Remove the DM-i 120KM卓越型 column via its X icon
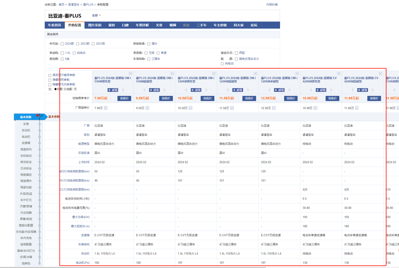This screenshot has width=399, height=268. (297, 73)
